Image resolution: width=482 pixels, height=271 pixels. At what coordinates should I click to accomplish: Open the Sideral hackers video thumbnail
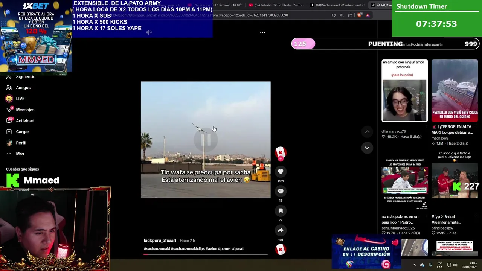pyautogui.click(x=455, y=247)
